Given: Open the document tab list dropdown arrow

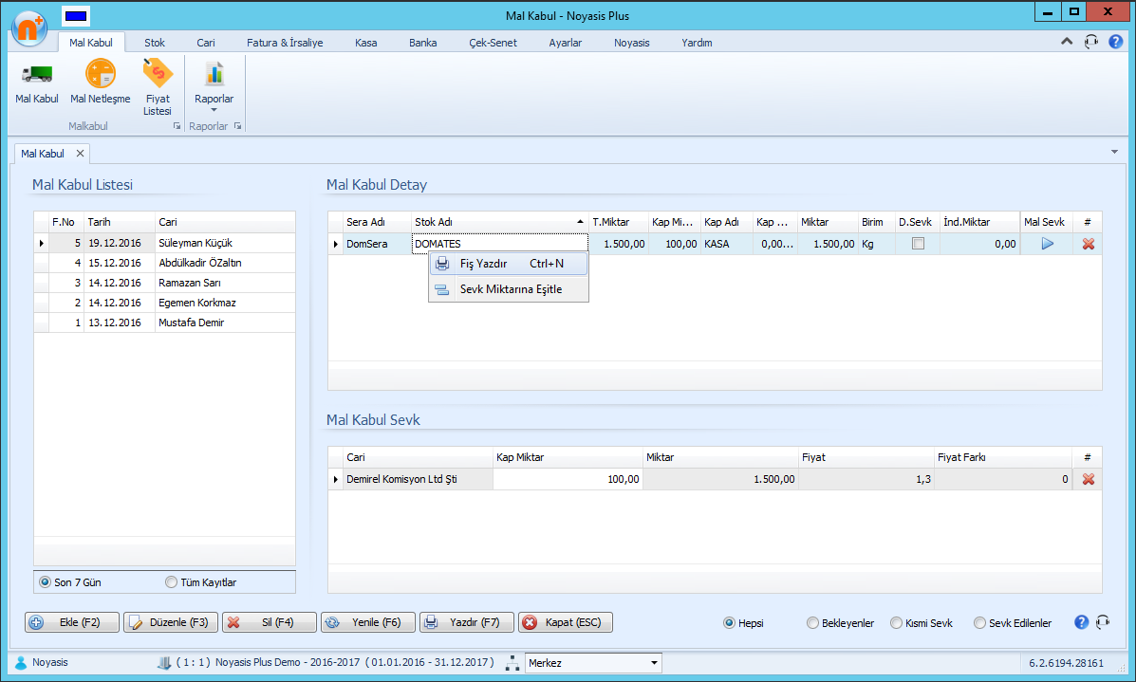Looking at the screenshot, I should 1114,152.
